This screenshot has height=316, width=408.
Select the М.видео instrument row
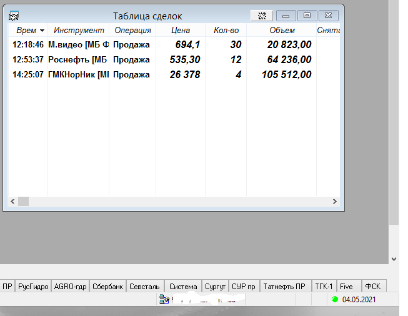[x=78, y=44]
